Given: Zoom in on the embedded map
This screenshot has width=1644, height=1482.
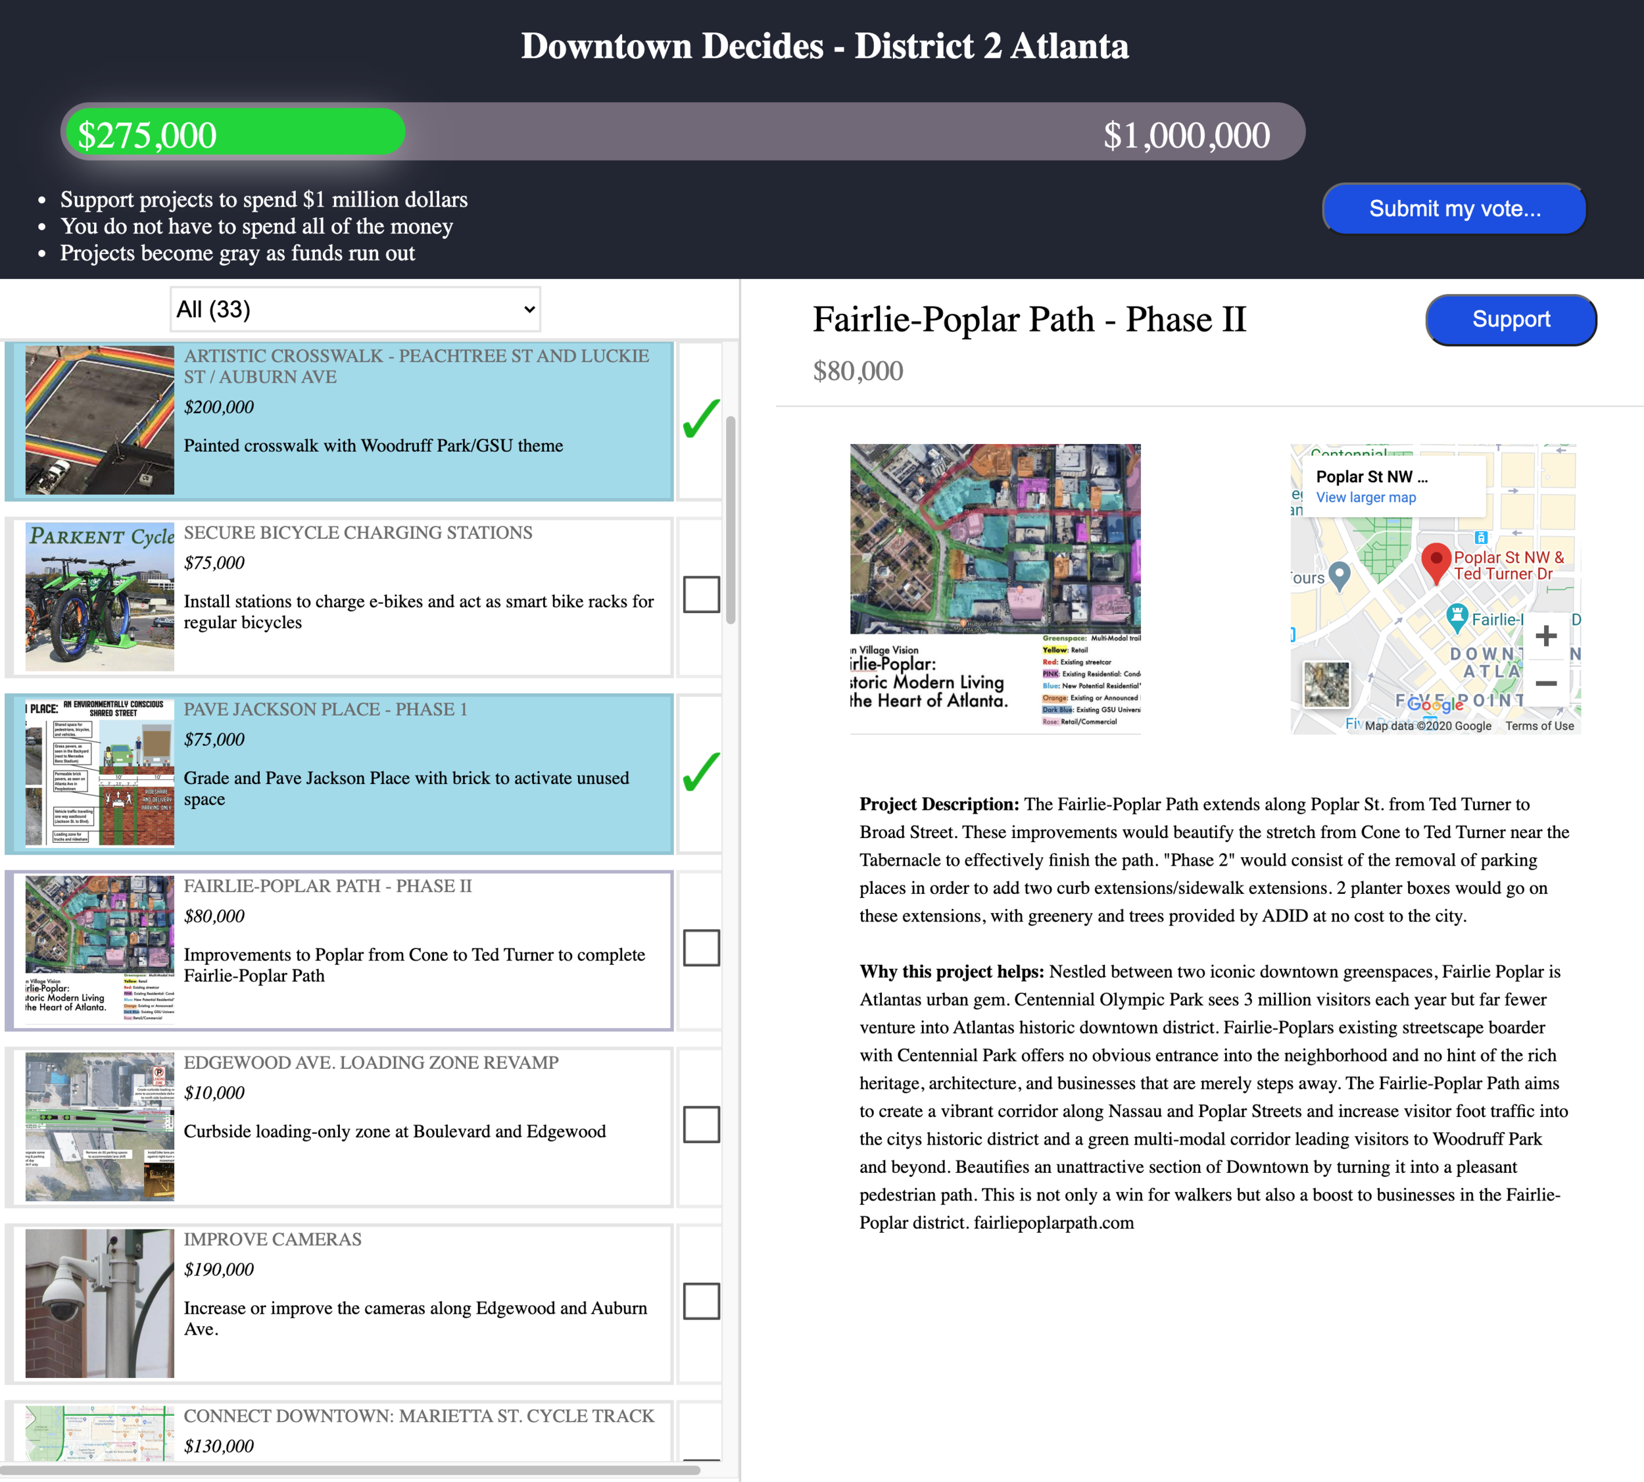Looking at the screenshot, I should click(x=1545, y=636).
